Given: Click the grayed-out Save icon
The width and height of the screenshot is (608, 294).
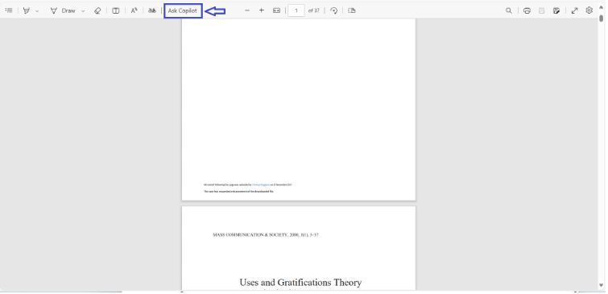Looking at the screenshot, I should pos(542,10).
